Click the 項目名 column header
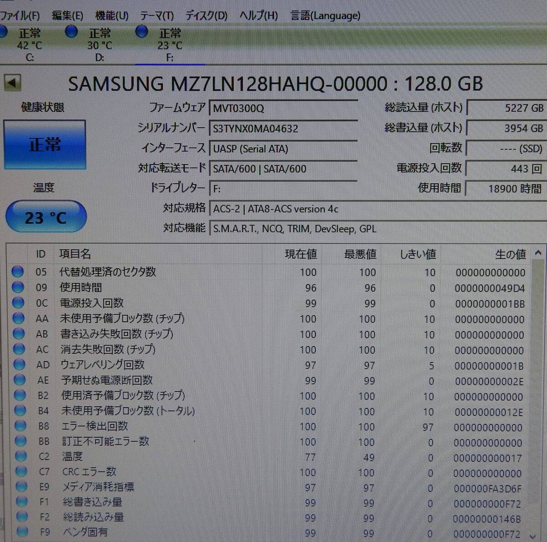Image resolution: width=547 pixels, height=542 pixels. [75, 254]
